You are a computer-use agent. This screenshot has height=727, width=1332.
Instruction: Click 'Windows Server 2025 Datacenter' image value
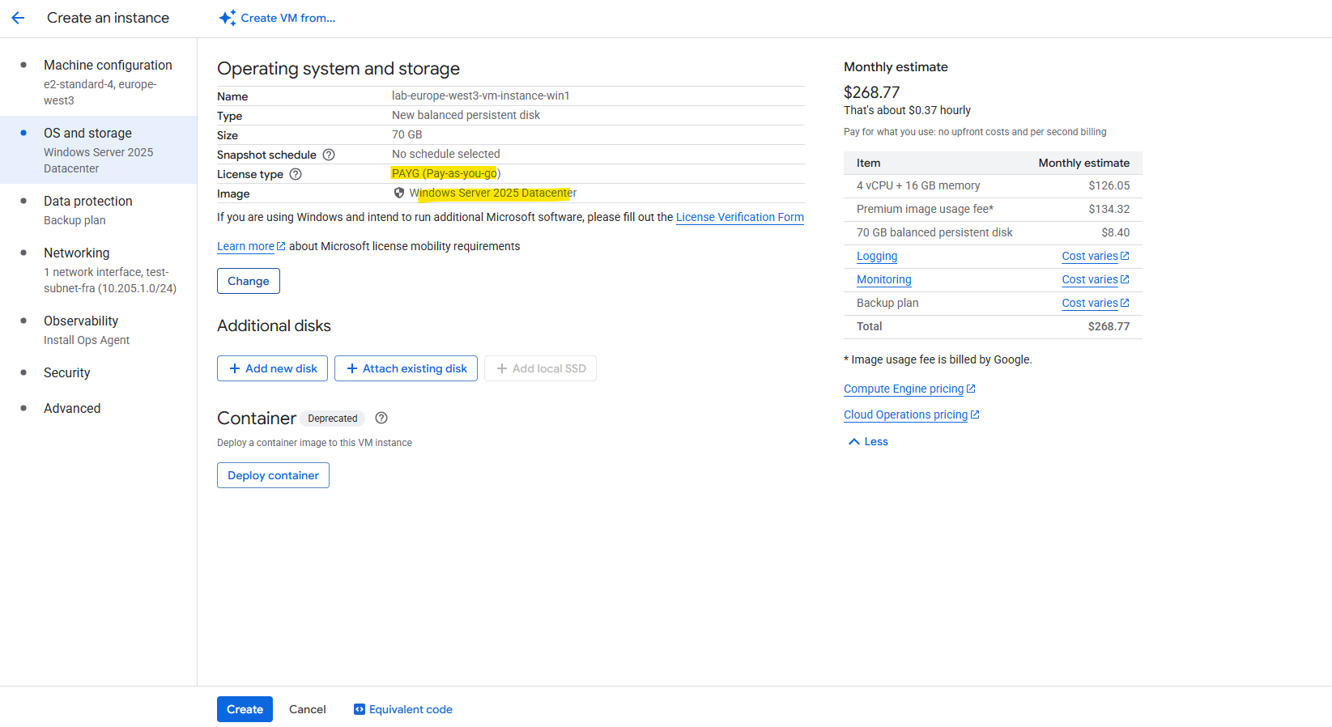[493, 193]
